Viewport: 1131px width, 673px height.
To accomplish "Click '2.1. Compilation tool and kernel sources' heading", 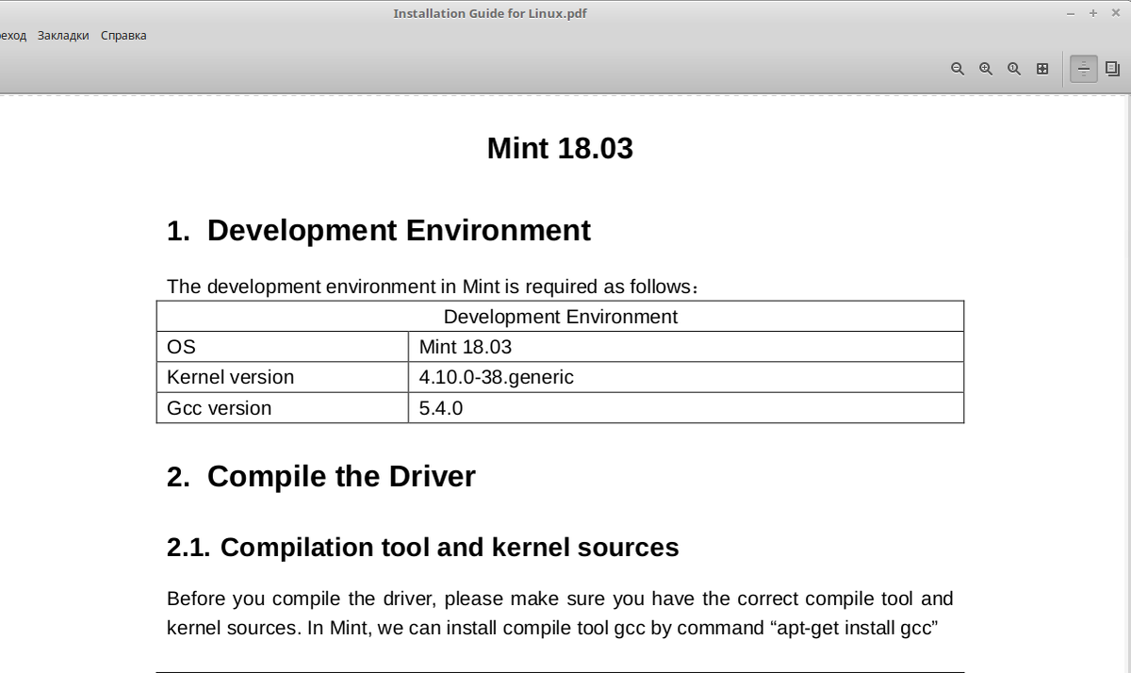I will [423, 548].
